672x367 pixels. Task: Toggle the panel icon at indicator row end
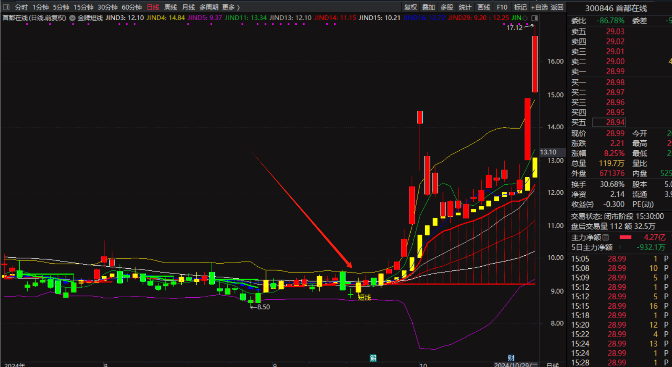[535, 18]
